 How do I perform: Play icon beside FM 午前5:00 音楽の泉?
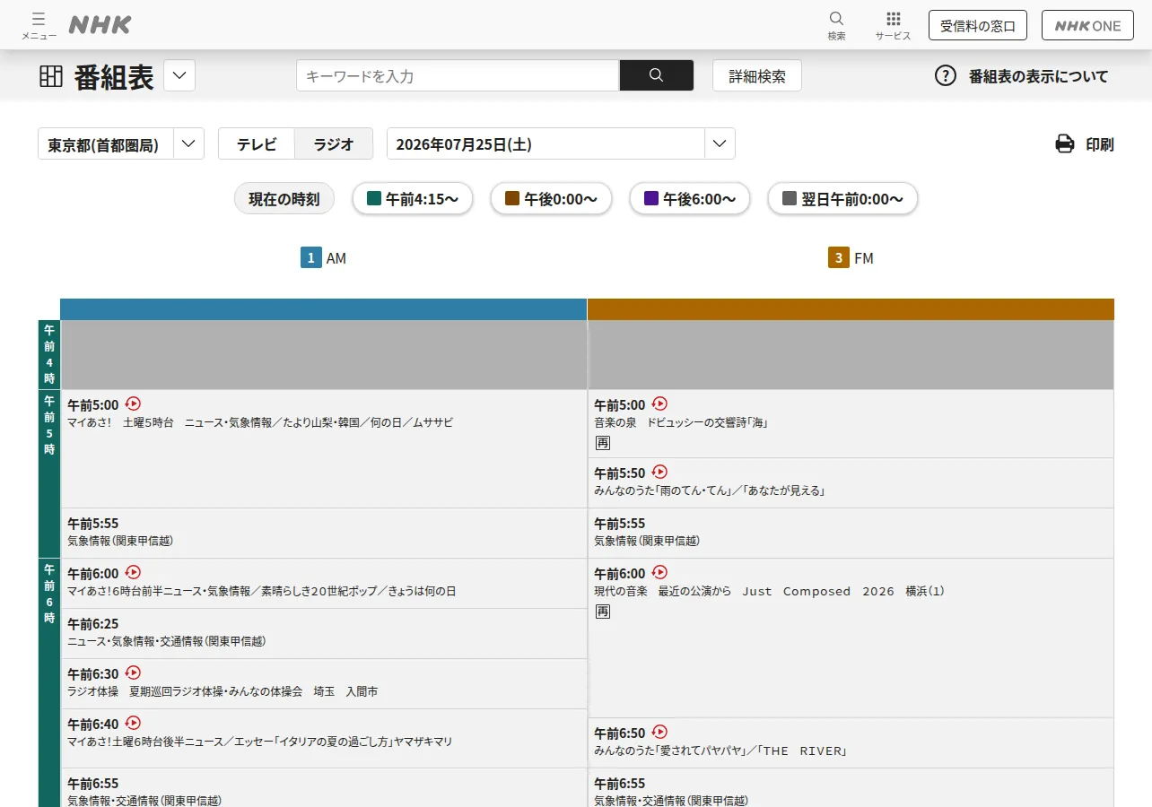pyautogui.click(x=659, y=403)
